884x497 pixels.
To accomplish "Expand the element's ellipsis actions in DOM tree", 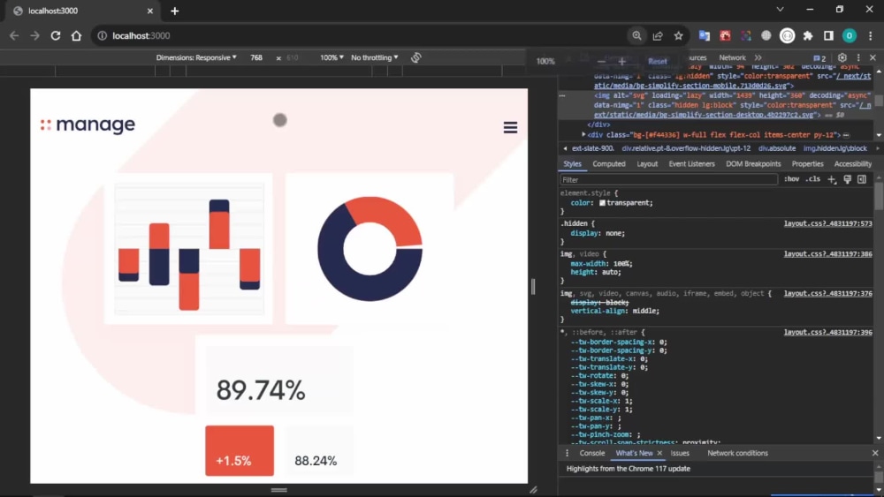I will click(x=562, y=95).
